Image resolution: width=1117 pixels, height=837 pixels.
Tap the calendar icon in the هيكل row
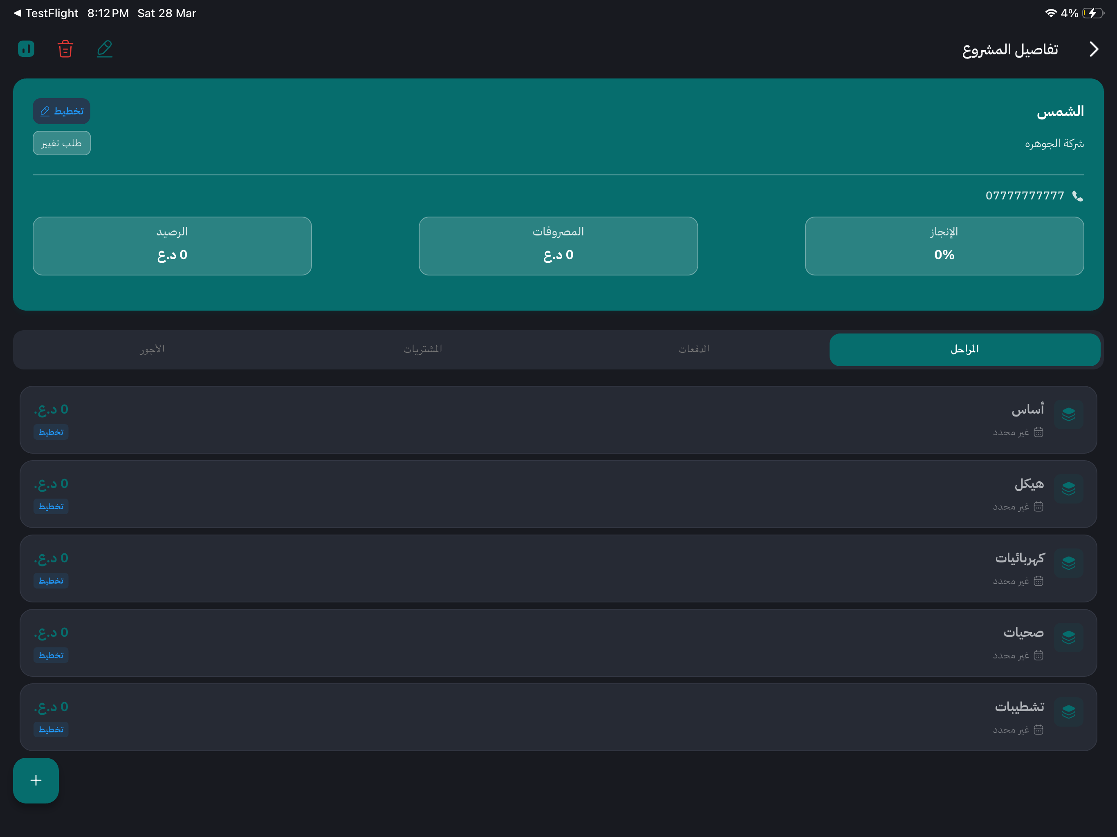tap(1038, 506)
